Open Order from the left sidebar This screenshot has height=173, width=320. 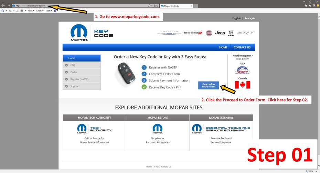click(x=82, y=72)
